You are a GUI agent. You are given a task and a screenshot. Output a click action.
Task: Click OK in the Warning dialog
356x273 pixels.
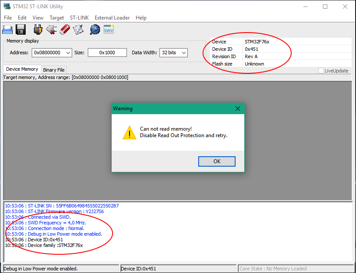(x=217, y=161)
